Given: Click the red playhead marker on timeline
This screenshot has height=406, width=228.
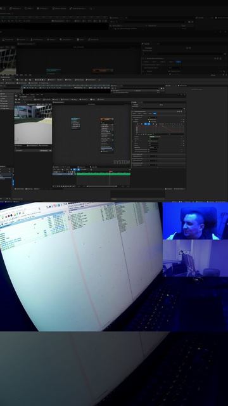Looking at the screenshot, I should point(110,171).
